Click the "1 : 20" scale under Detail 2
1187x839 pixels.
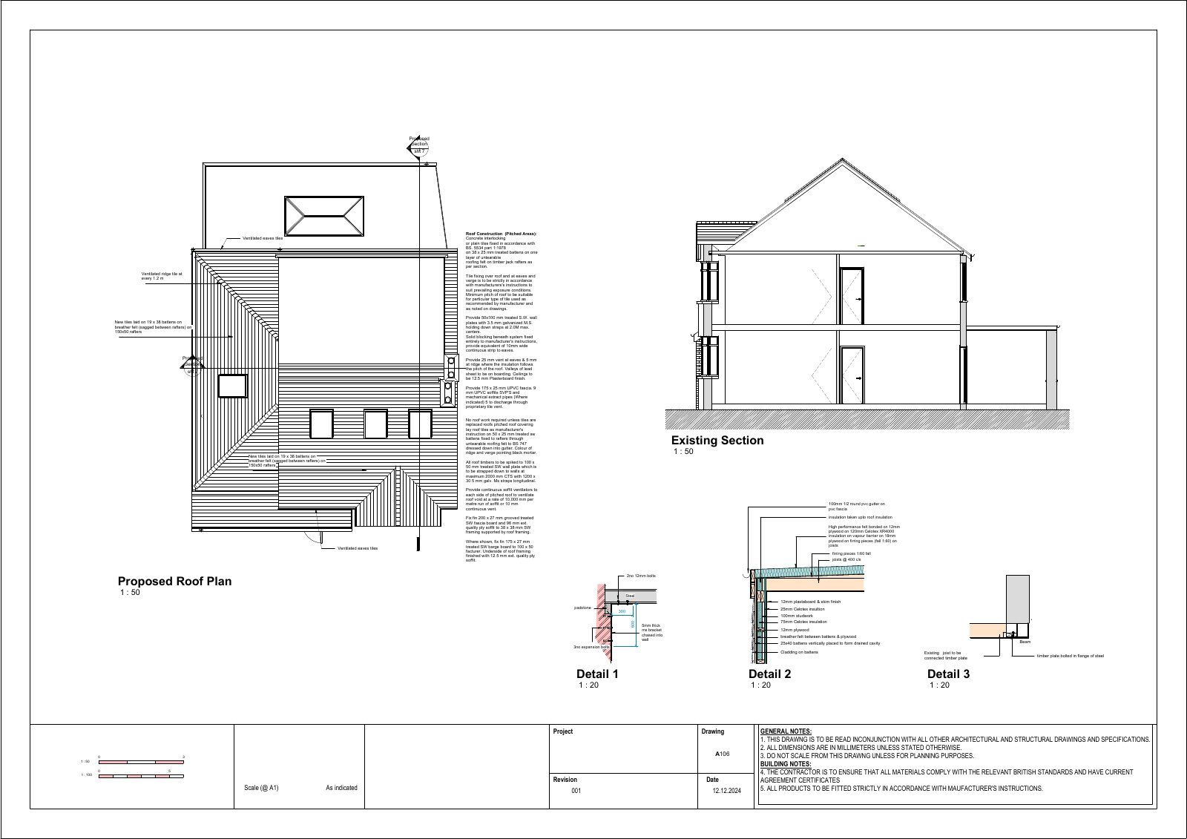point(760,685)
